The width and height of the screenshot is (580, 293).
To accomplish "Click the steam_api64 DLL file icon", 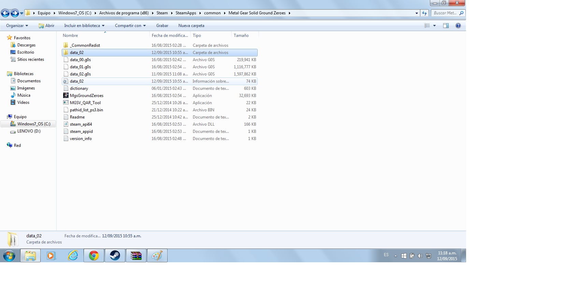I will click(66, 124).
